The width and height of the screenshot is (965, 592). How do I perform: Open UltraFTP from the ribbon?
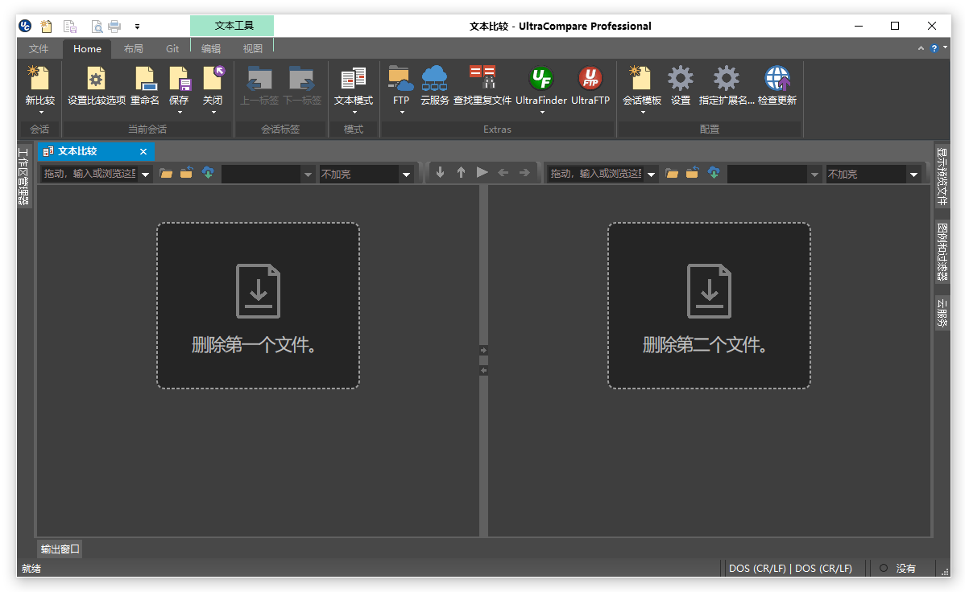click(x=590, y=79)
